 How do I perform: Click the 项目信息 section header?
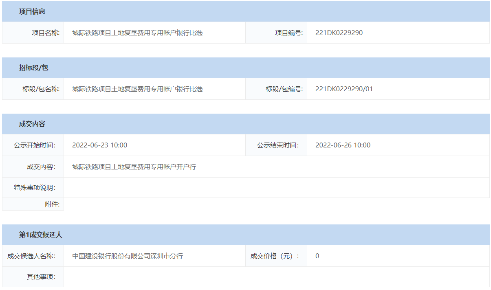pos(32,11)
